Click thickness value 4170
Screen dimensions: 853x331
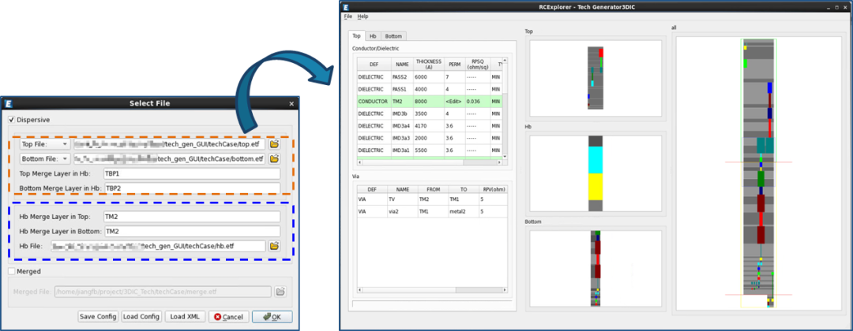tap(429, 126)
